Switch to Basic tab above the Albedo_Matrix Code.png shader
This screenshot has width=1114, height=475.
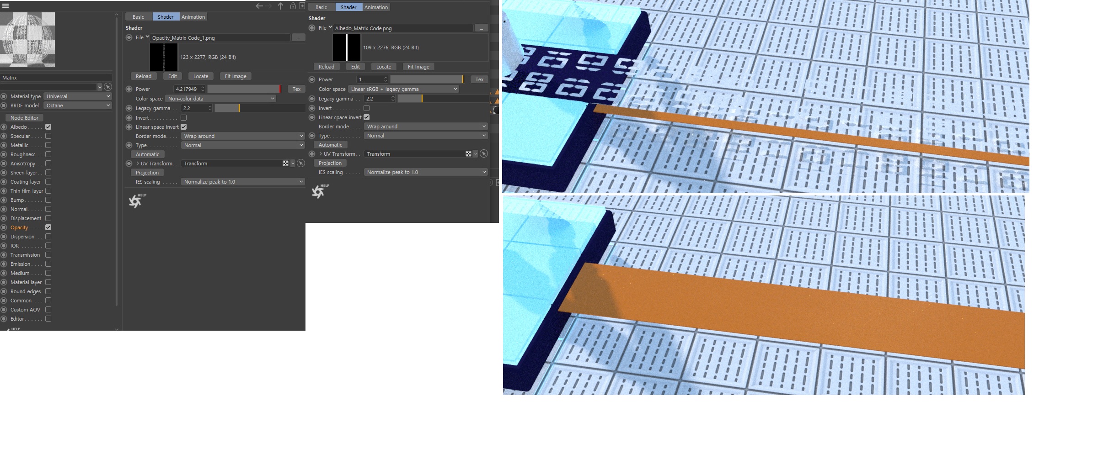point(321,7)
